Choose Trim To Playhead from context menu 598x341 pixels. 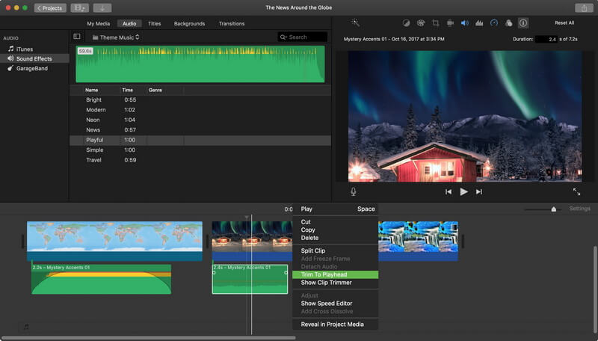pos(324,274)
